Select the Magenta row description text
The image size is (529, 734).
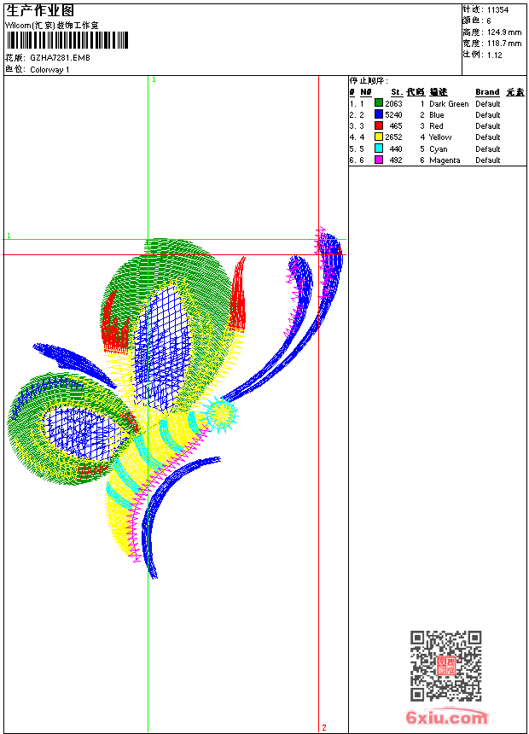(445, 160)
